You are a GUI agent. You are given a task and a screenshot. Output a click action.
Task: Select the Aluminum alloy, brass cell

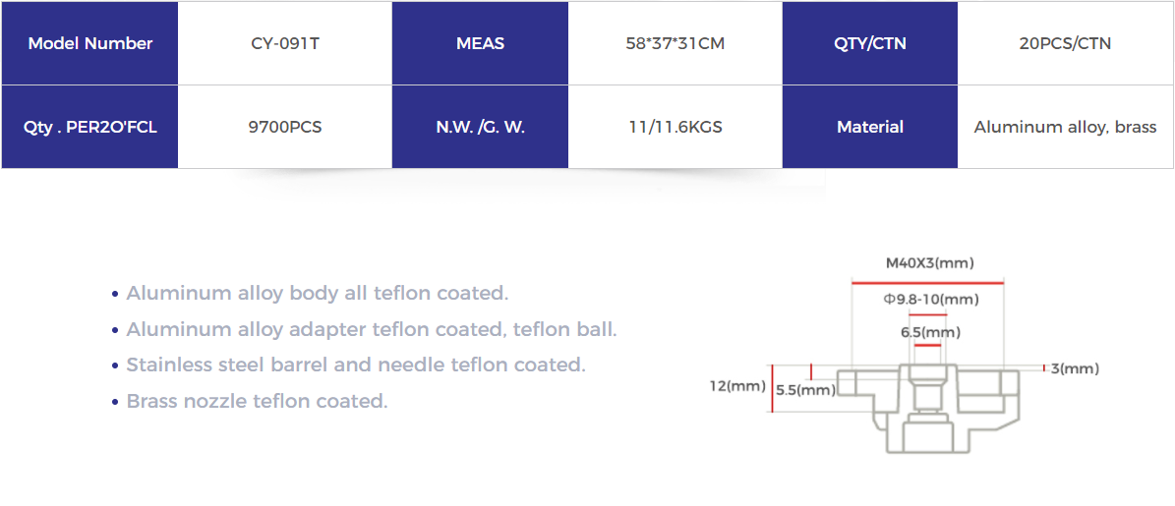(x=1065, y=128)
